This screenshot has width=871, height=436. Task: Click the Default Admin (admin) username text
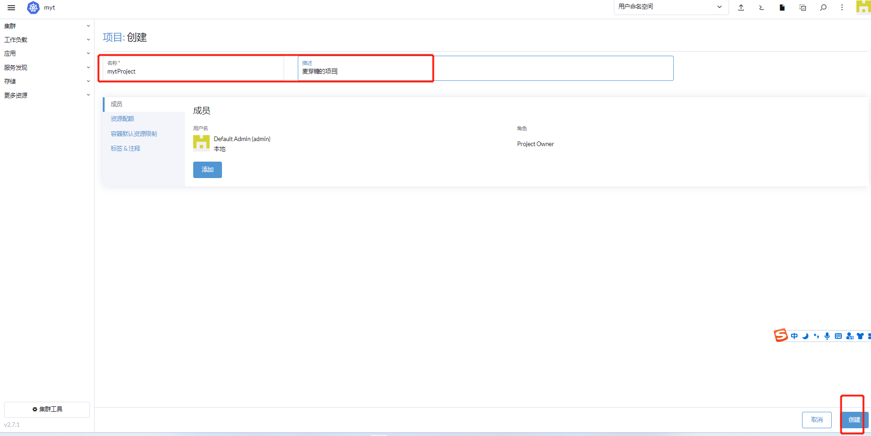242,139
